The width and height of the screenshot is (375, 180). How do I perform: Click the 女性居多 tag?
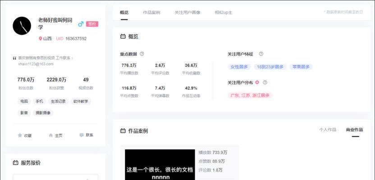point(239,67)
